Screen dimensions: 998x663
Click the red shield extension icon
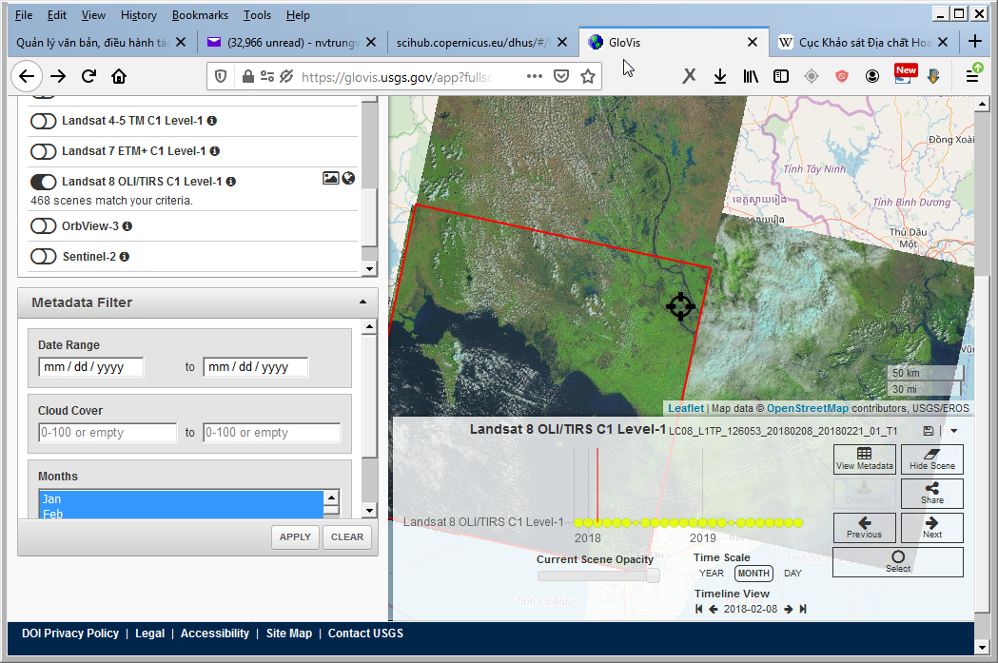tap(841, 76)
